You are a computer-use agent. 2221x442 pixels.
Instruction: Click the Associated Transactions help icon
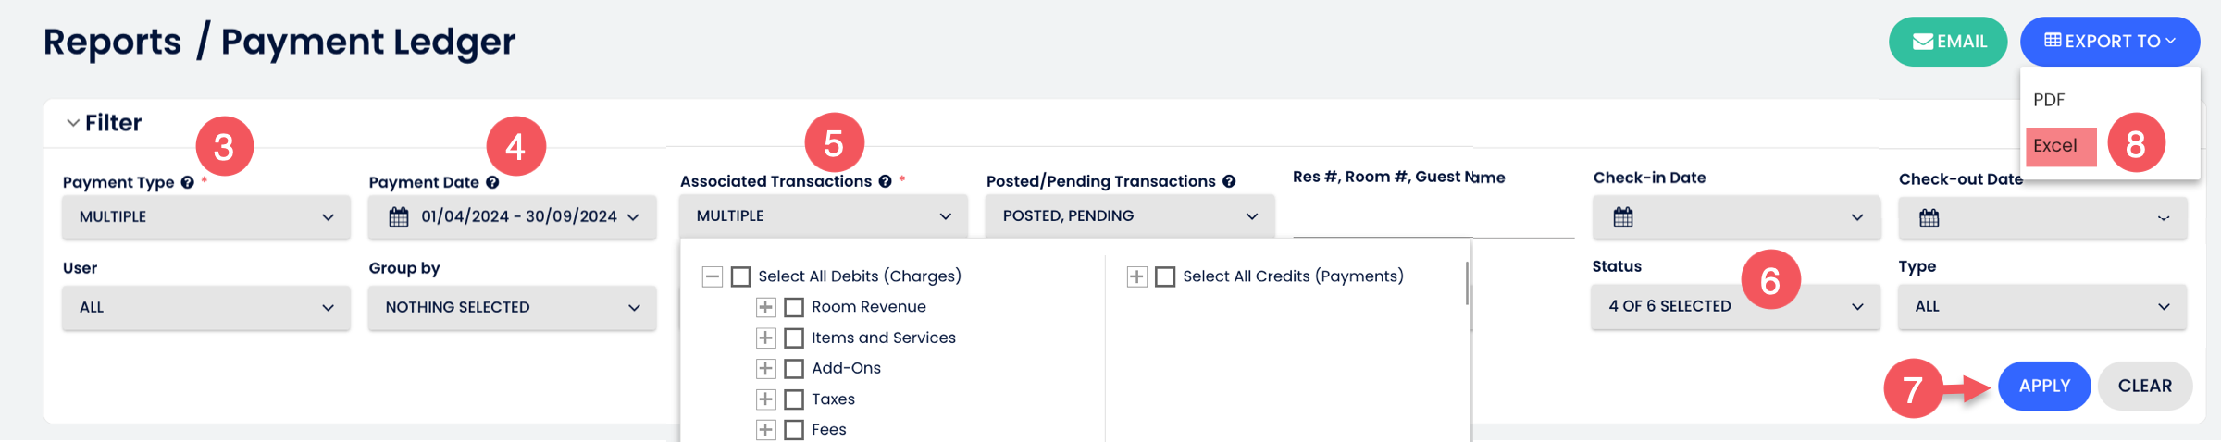[886, 181]
